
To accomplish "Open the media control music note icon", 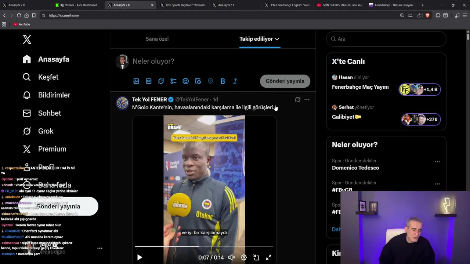I will (x=457, y=15).
